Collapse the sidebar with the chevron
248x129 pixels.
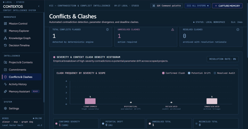click(39, 6)
